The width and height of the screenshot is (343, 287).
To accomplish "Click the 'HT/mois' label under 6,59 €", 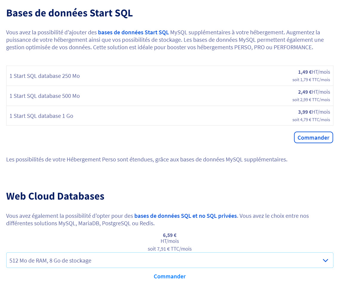I will click(x=169, y=241).
